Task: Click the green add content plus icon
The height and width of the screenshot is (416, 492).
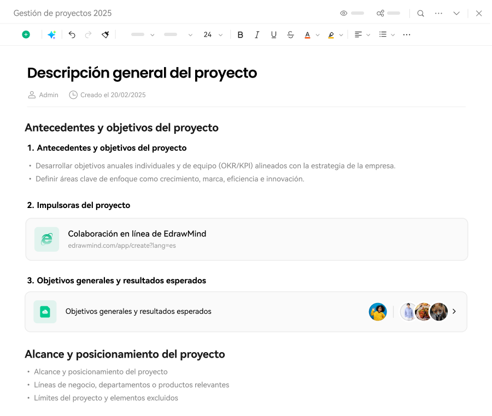Action: (x=26, y=34)
